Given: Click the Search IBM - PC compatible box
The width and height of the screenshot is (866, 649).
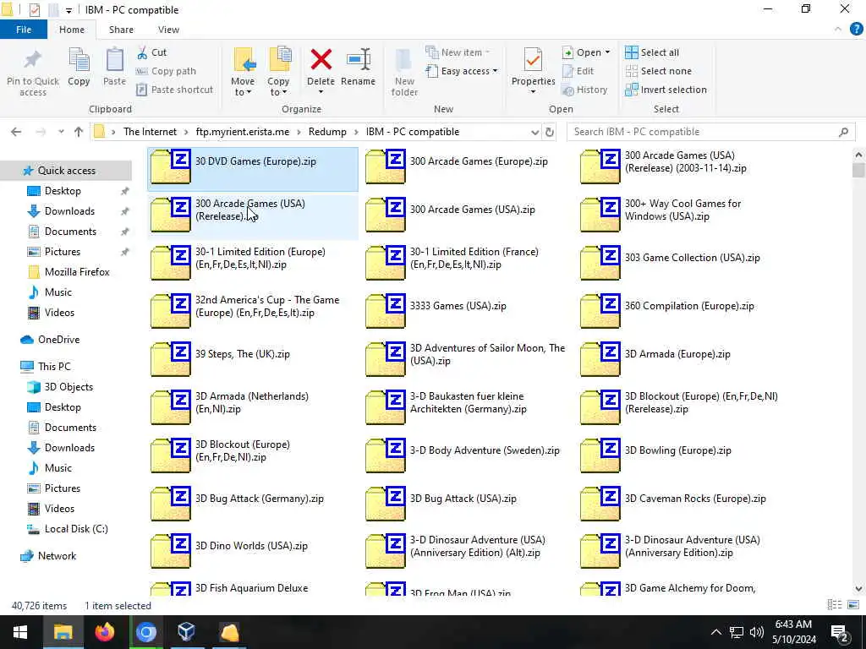Looking at the screenshot, I should point(710,132).
